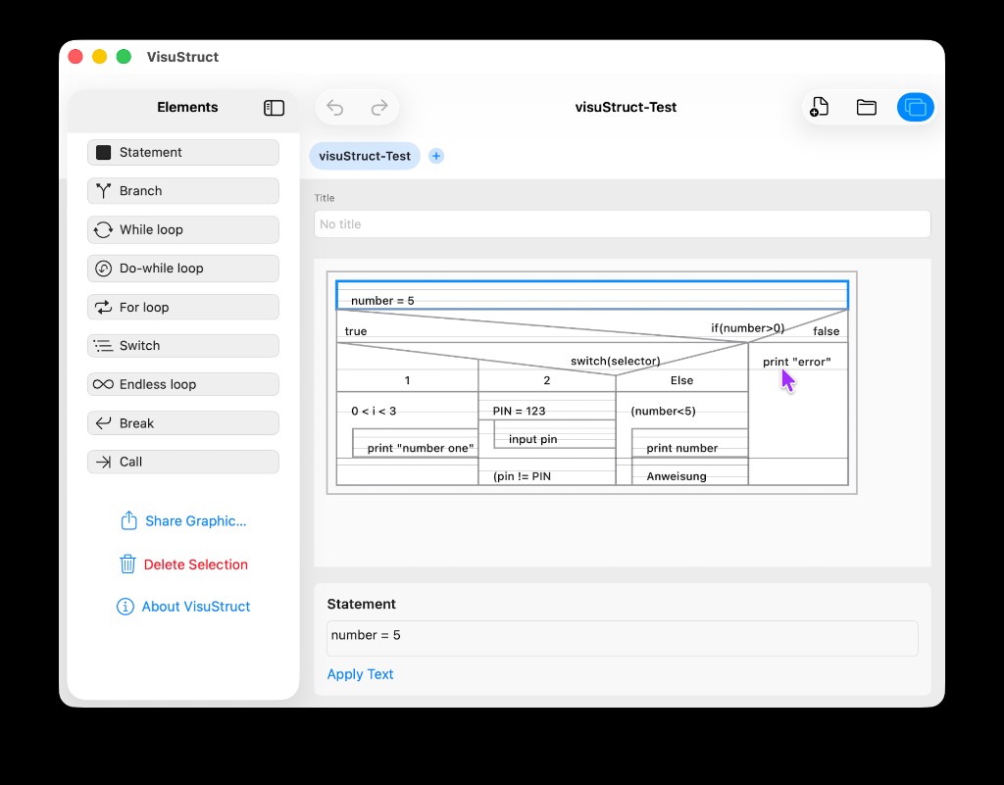Select the Statement element tool
This screenshot has height=785, width=1004.
tap(182, 152)
